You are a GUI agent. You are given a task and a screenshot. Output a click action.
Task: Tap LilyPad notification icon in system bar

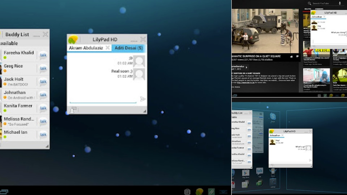(200, 192)
